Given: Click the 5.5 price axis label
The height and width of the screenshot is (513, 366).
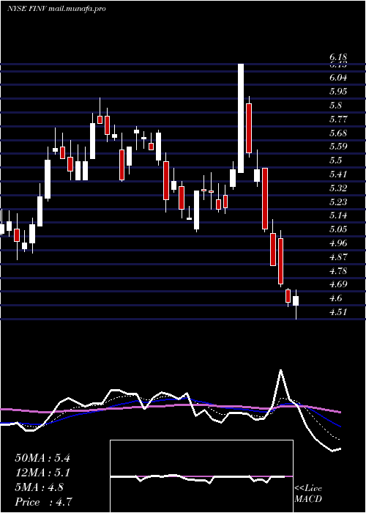Looking at the screenshot, I should click(335, 160).
